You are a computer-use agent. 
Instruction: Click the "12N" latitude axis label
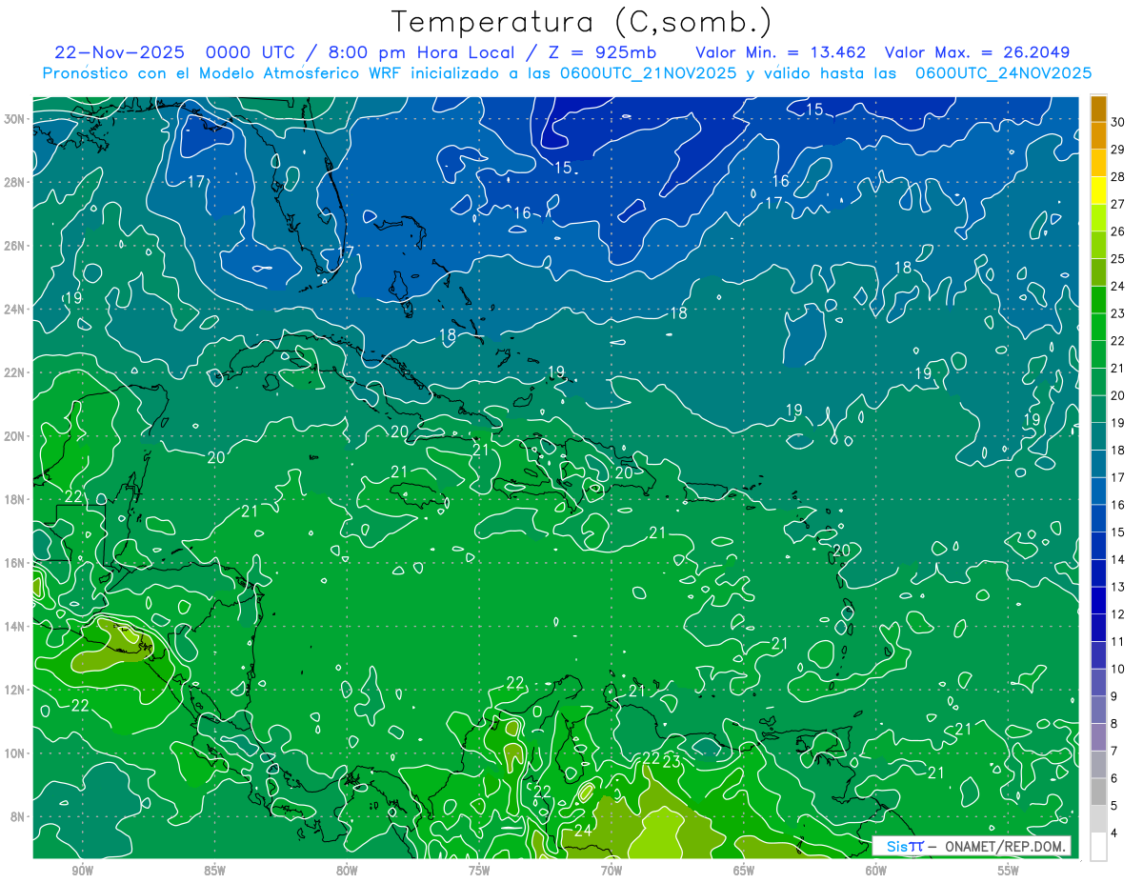coord(16,690)
